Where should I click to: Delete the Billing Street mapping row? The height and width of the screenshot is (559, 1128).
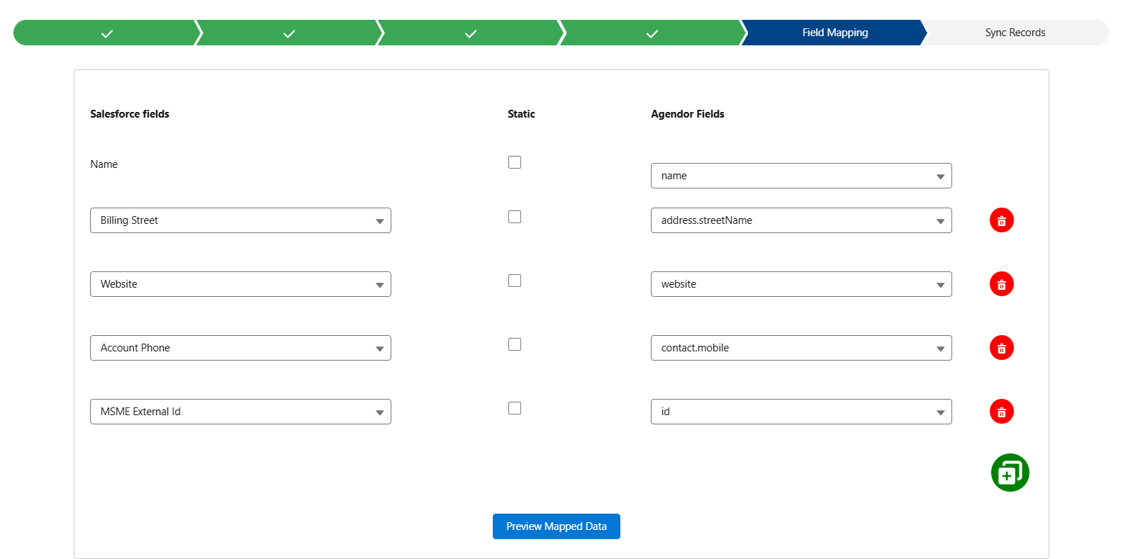pyautogui.click(x=1001, y=220)
